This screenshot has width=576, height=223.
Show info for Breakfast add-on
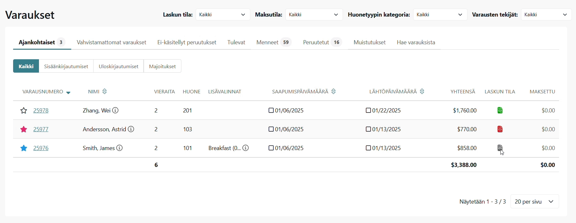coord(246,148)
